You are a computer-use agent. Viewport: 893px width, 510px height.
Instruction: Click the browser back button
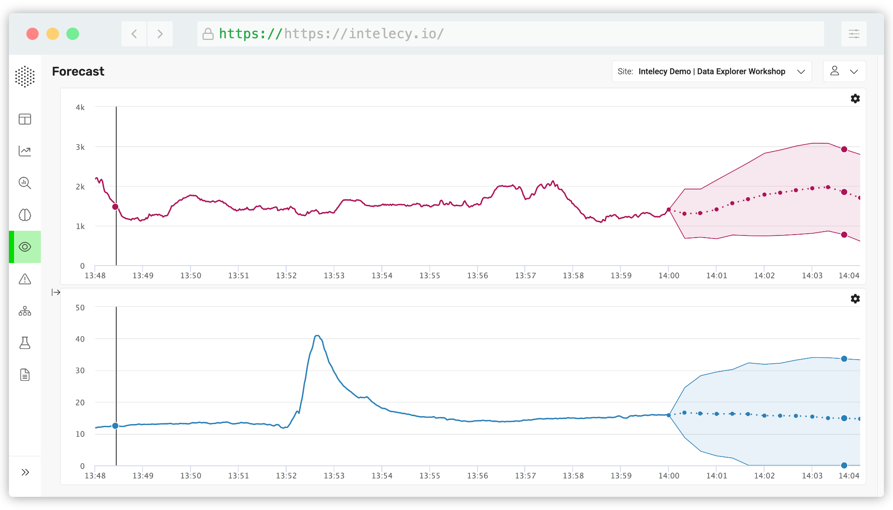[134, 34]
